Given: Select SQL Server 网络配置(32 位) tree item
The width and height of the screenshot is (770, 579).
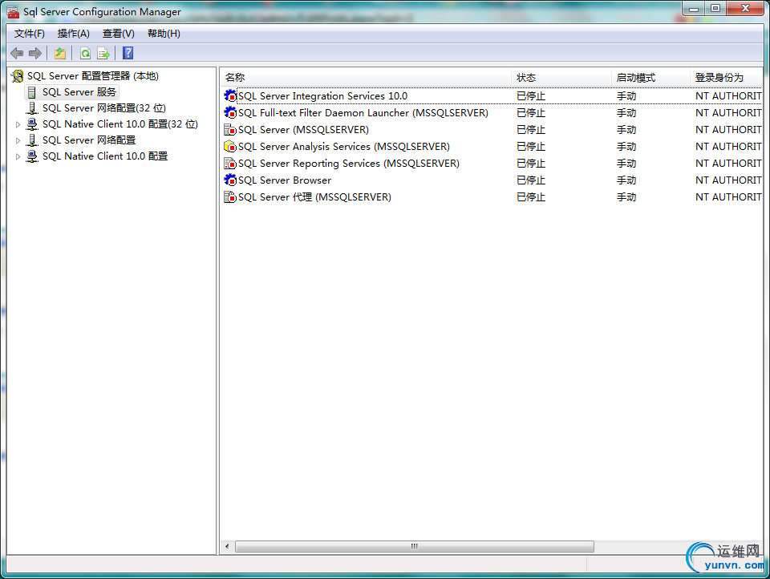Looking at the screenshot, I should [x=104, y=108].
